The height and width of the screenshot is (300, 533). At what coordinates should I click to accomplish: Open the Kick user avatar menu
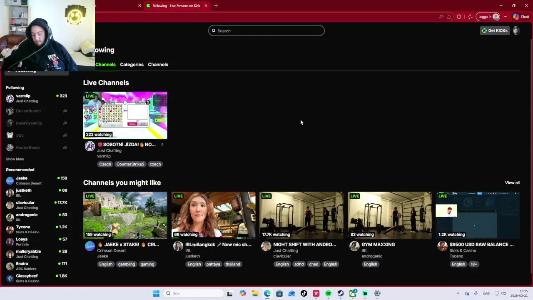[x=516, y=30]
